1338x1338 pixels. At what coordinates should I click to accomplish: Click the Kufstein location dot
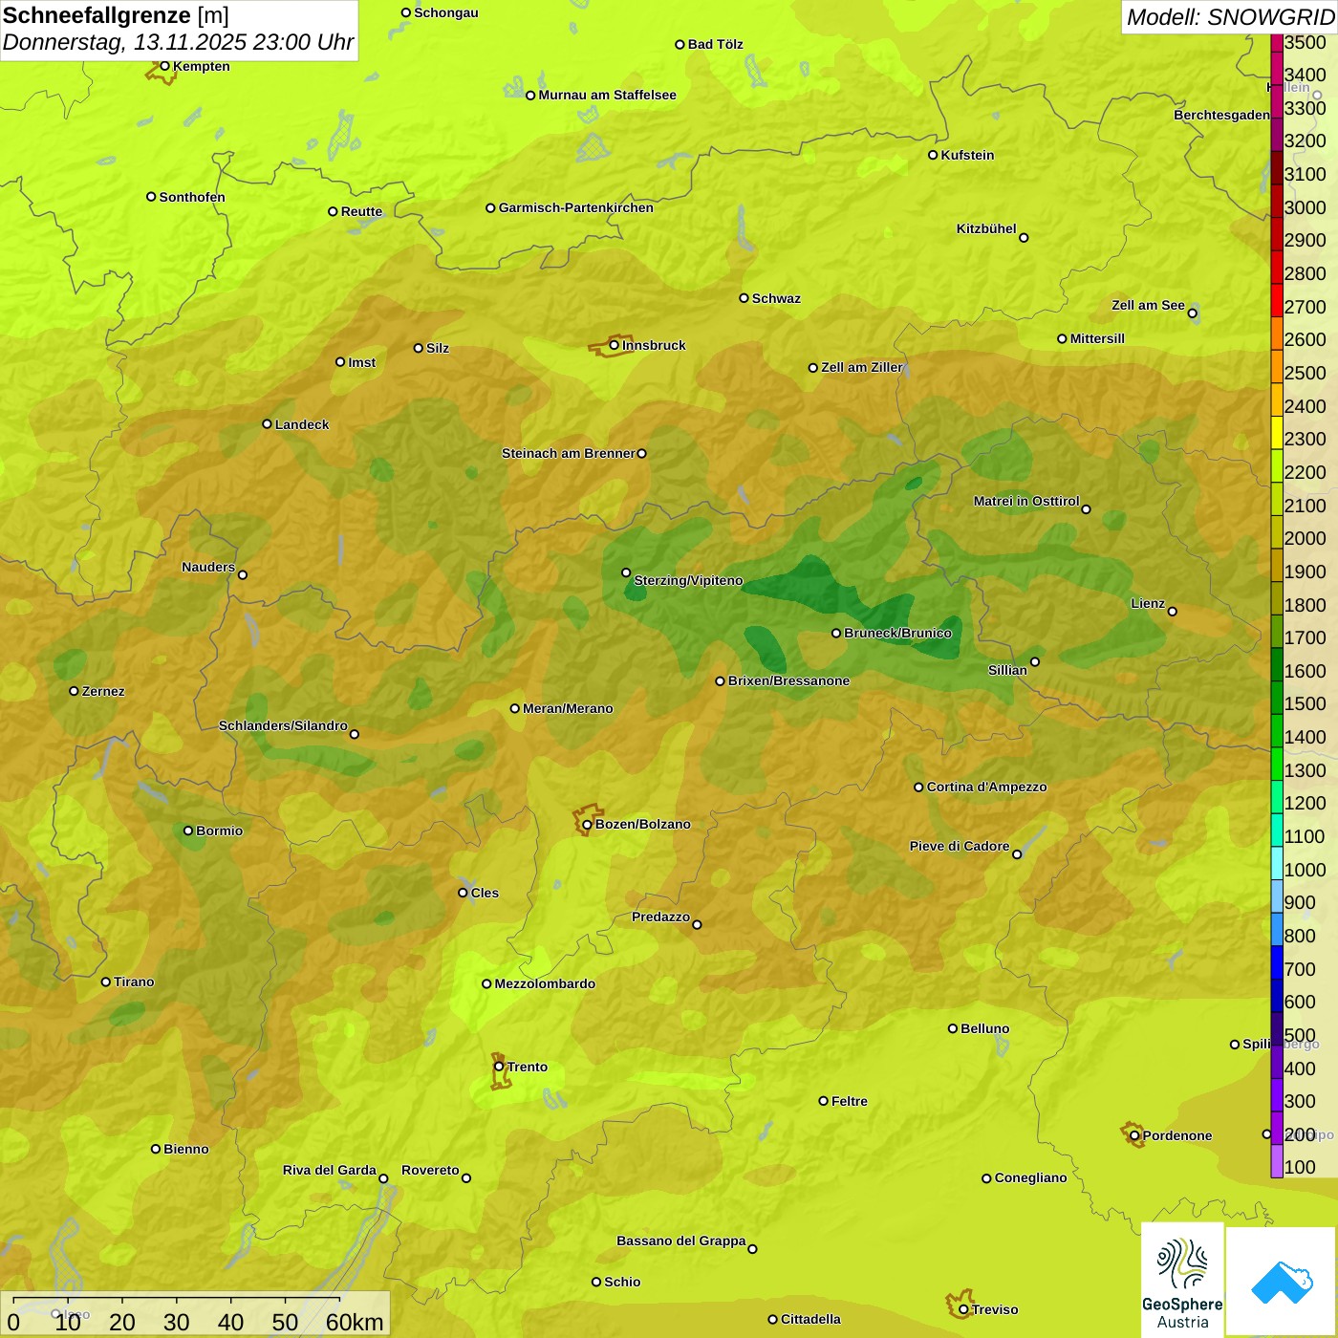933,155
